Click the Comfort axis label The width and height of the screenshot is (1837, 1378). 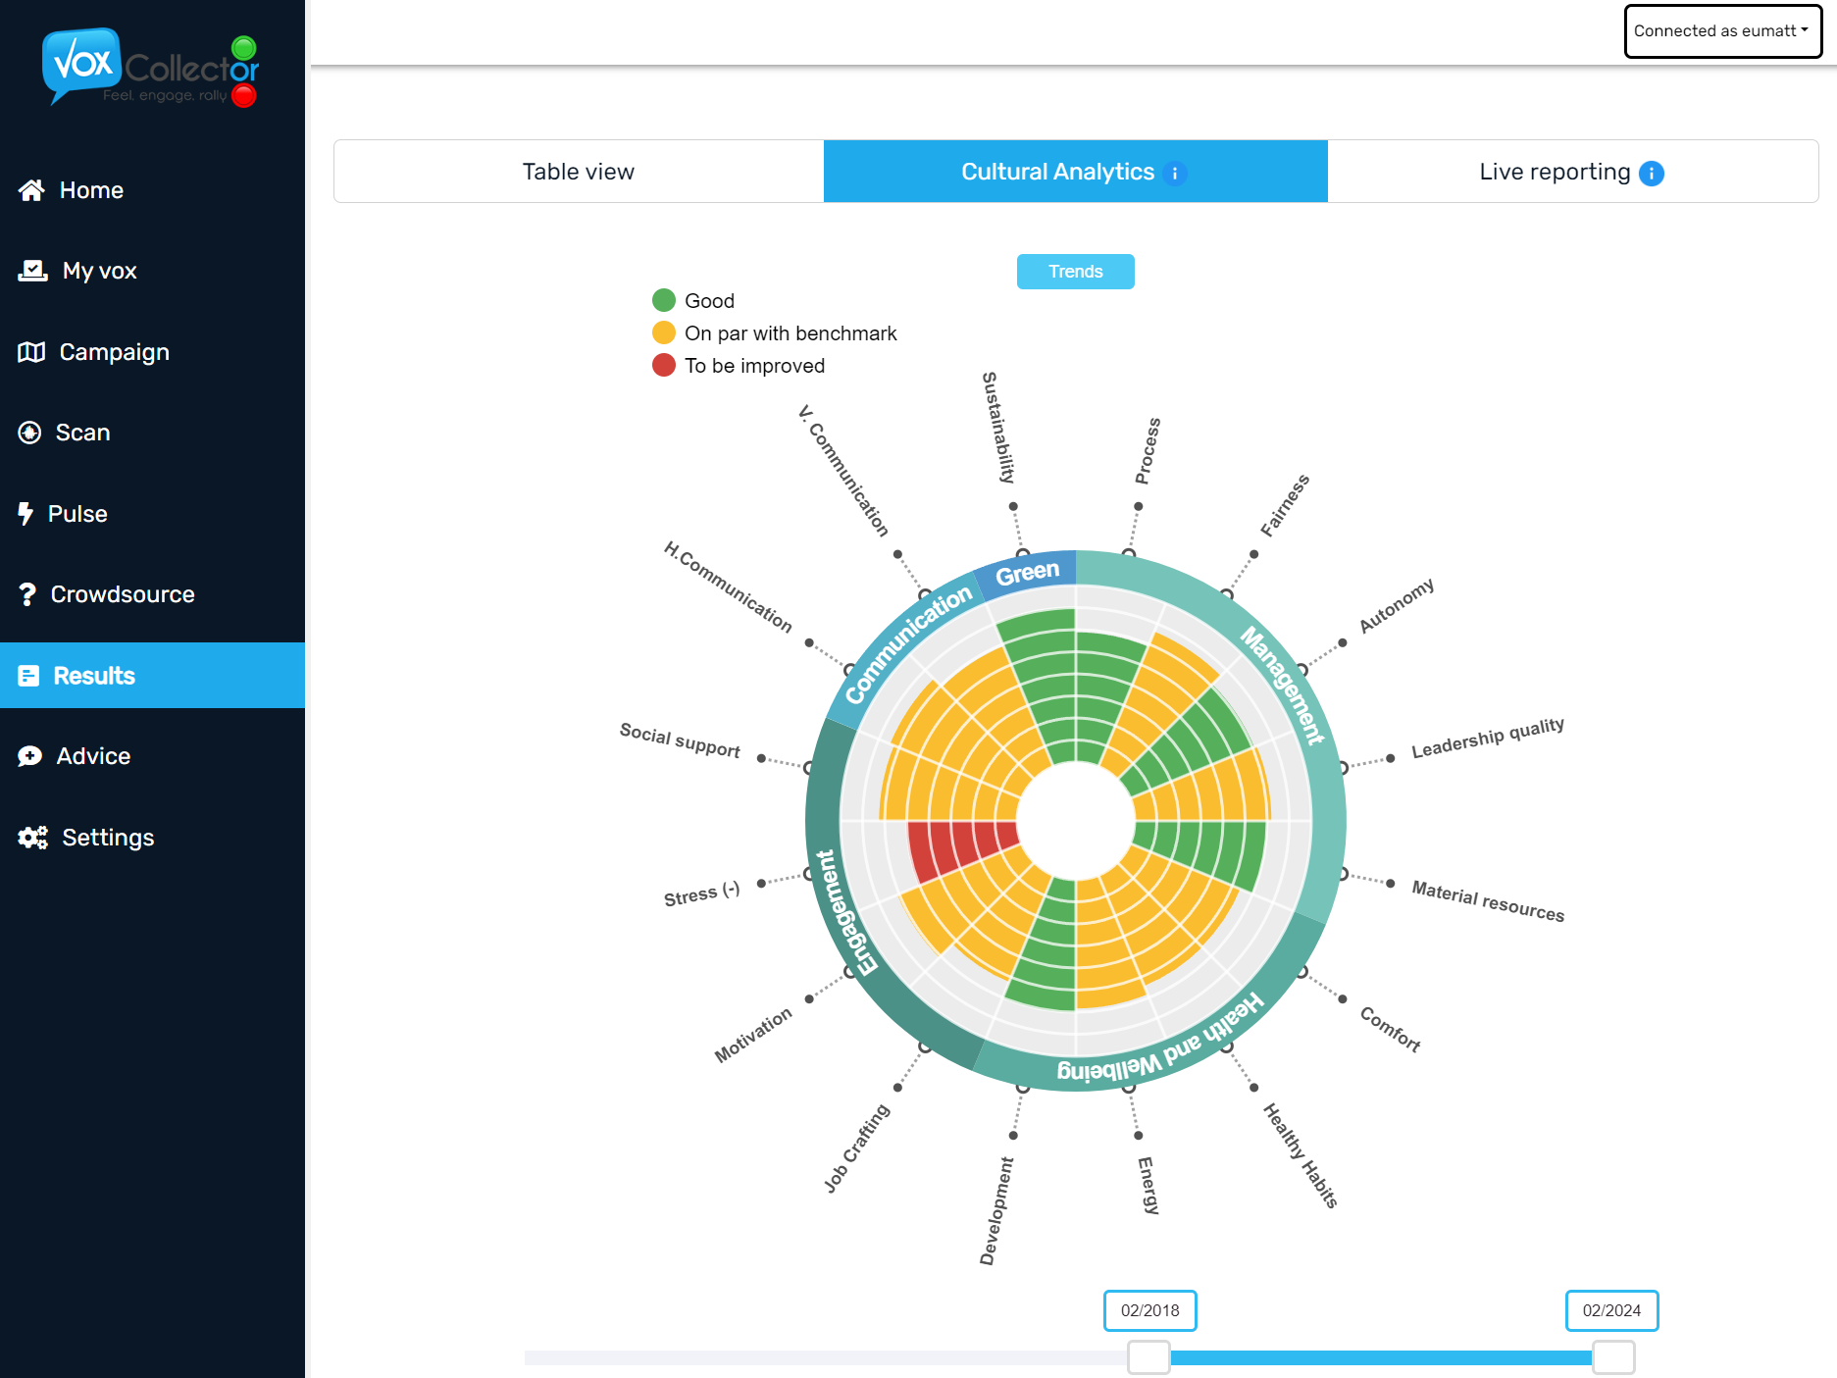(1391, 1029)
